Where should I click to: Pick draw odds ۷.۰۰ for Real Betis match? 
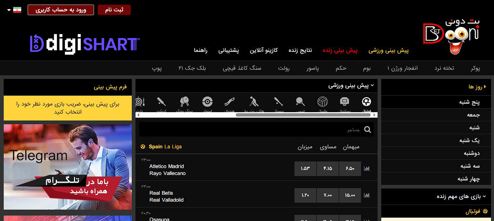pos(328,195)
